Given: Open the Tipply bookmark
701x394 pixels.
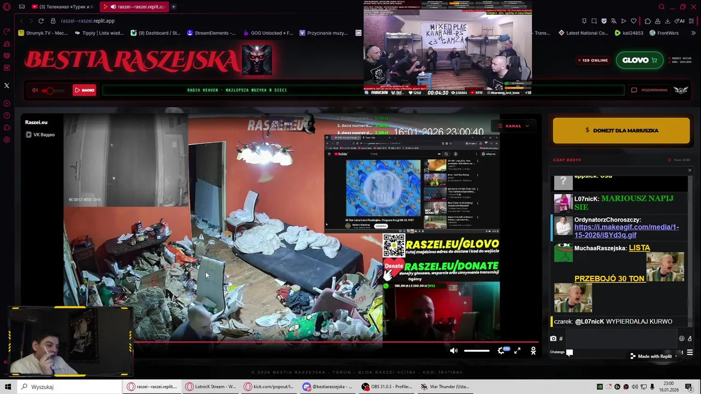Looking at the screenshot, I should (x=99, y=33).
